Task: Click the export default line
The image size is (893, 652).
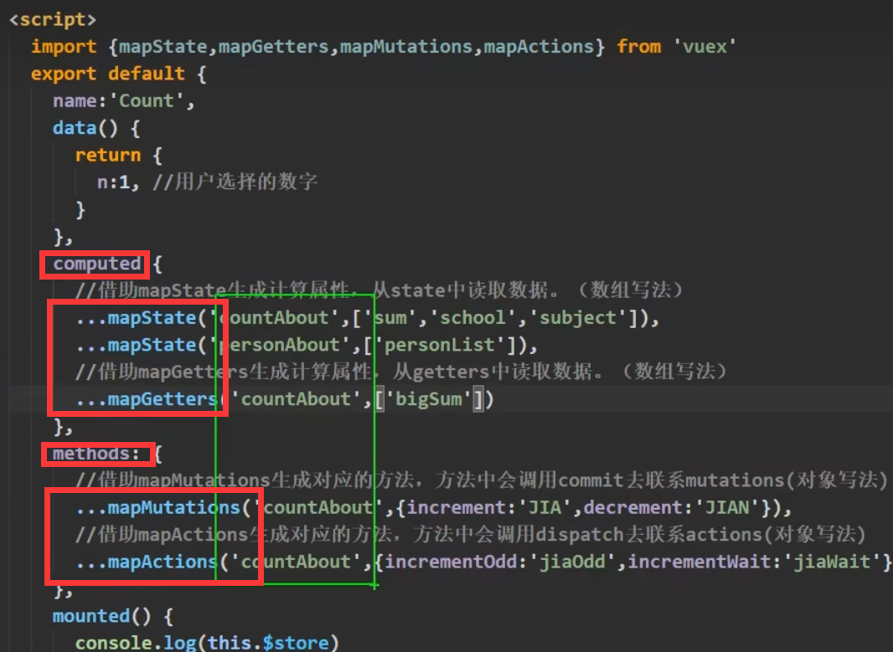Action: point(118,74)
